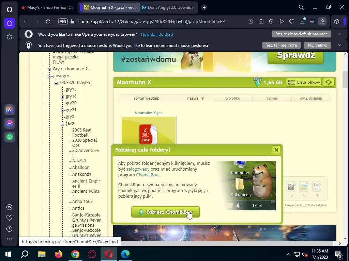Open WhatsApp in sidebar
The image size is (349, 261).
9,137
